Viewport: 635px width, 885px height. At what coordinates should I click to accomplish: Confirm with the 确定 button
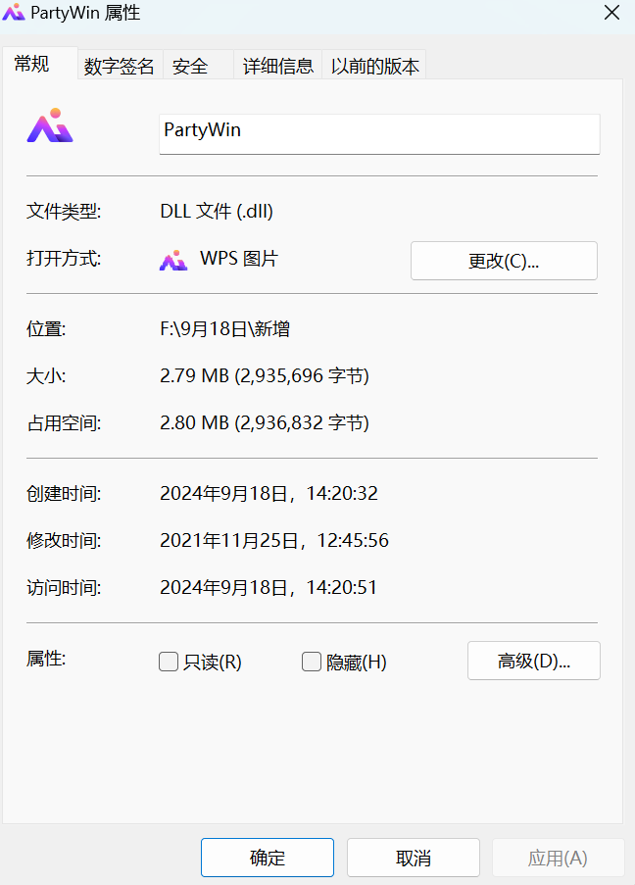coord(268,858)
